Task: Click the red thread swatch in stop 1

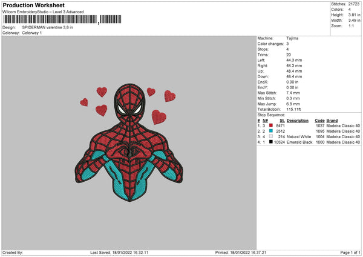Action: tap(271, 125)
